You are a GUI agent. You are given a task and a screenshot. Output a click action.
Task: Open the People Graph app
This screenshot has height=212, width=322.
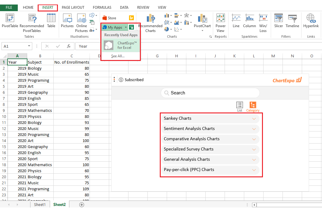131,27
